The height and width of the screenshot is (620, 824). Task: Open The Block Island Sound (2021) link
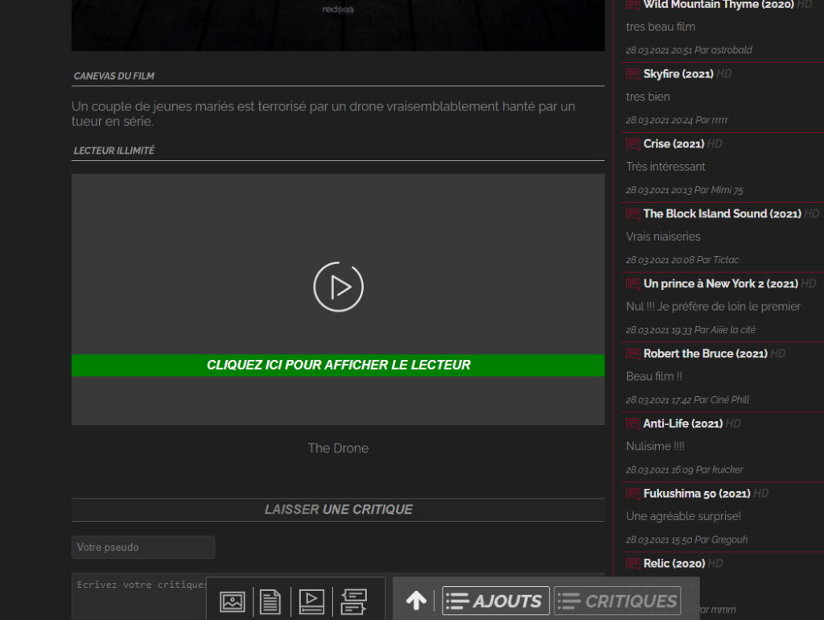click(722, 214)
